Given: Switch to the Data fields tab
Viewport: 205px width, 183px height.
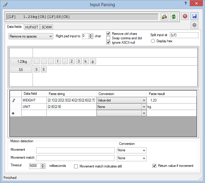Looking at the screenshot, I should pos(14,27).
